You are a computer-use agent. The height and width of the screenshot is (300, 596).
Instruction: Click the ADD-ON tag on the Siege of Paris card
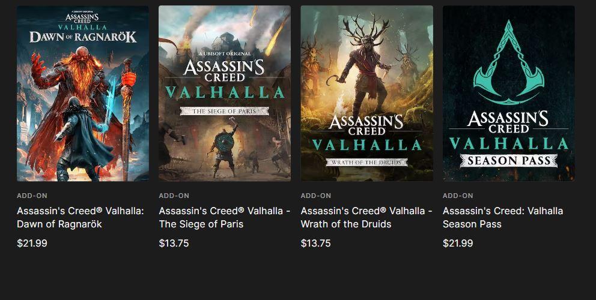(x=174, y=196)
